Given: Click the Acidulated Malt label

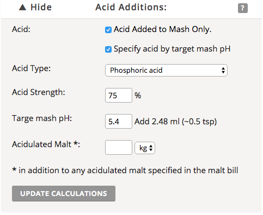Looking at the screenshot, I should tap(46, 144).
